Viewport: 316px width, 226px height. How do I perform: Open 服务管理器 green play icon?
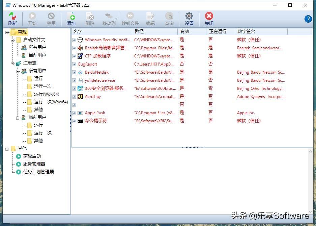[19, 164]
